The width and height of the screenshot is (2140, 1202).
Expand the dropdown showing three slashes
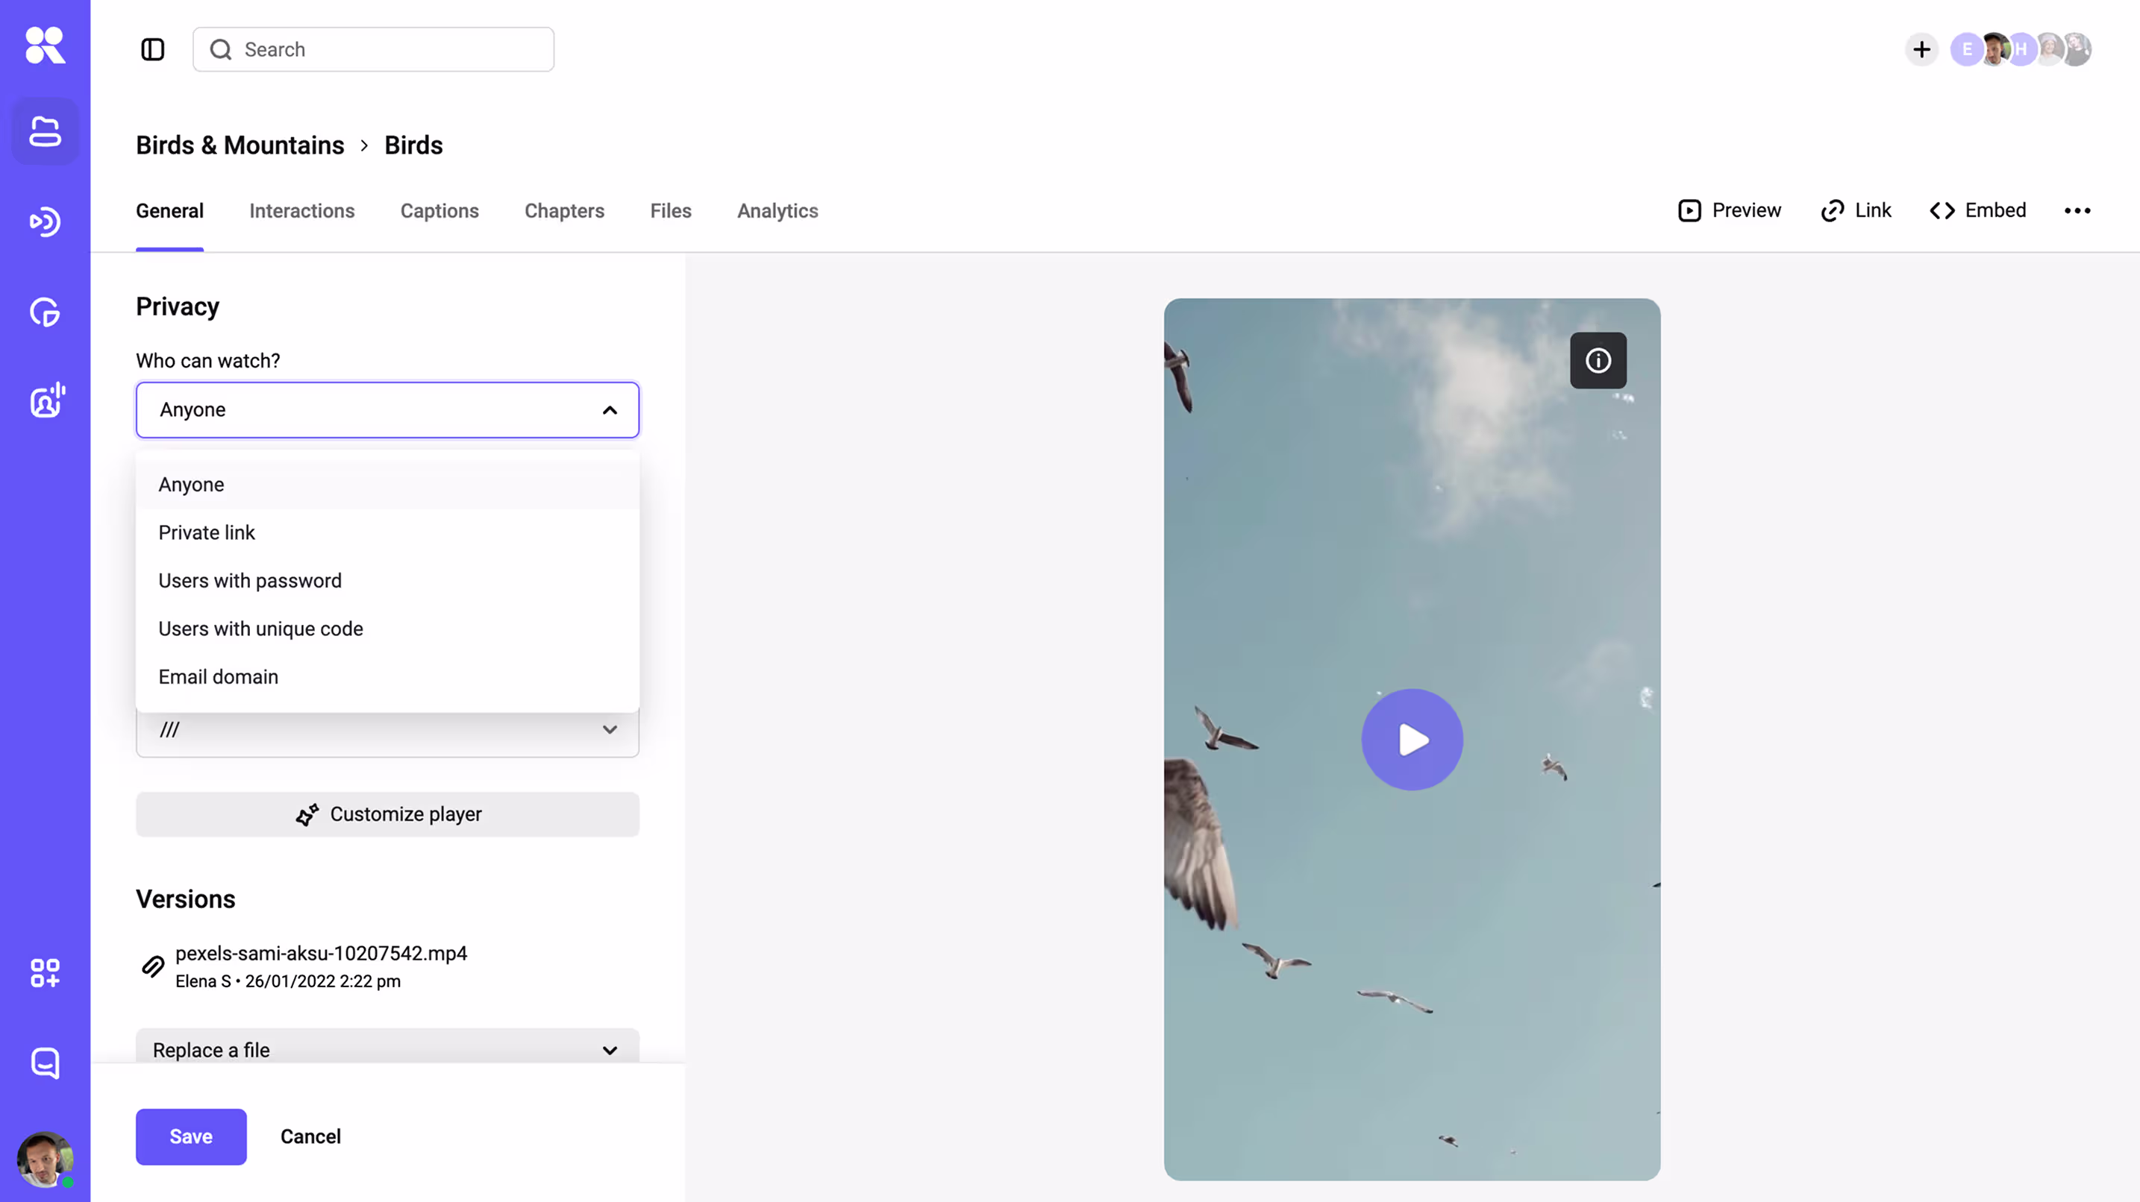[387, 731]
